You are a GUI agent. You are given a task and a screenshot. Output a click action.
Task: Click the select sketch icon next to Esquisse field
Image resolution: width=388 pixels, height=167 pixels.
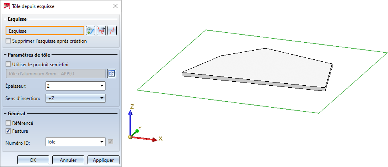click(x=90, y=31)
